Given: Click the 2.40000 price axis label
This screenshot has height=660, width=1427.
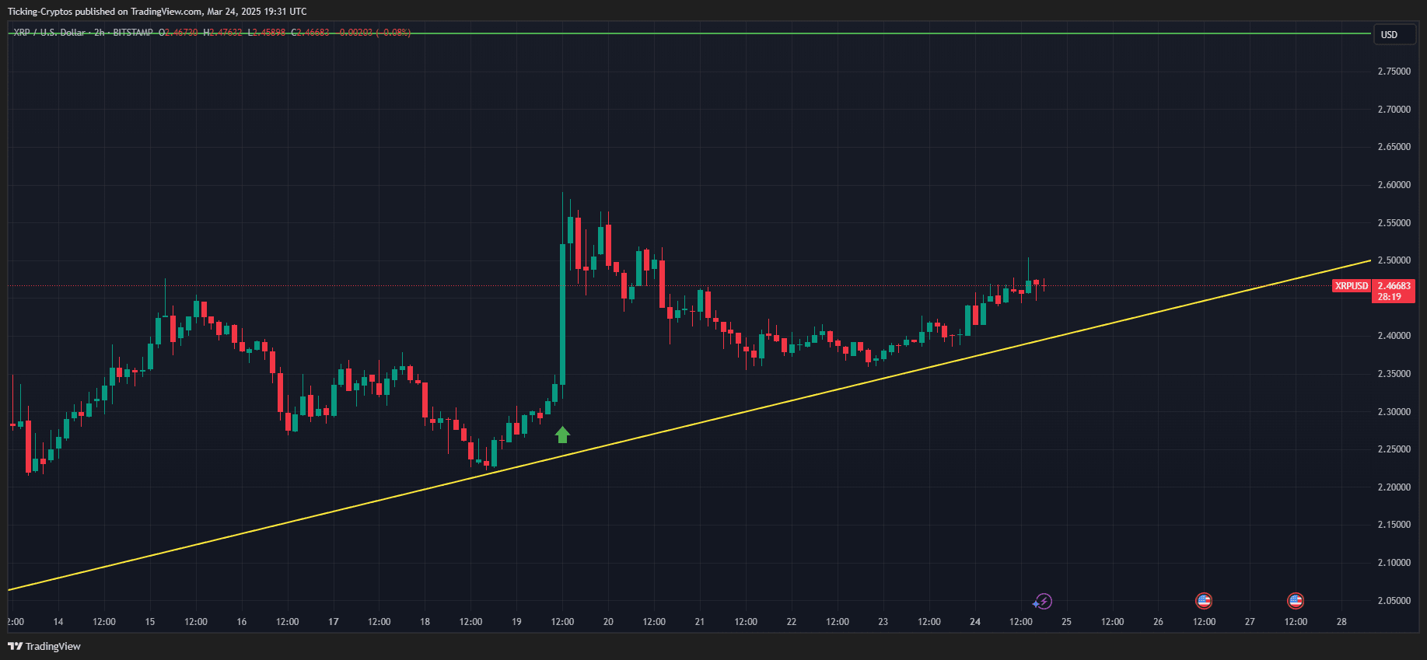Looking at the screenshot, I should pyautogui.click(x=1394, y=336).
